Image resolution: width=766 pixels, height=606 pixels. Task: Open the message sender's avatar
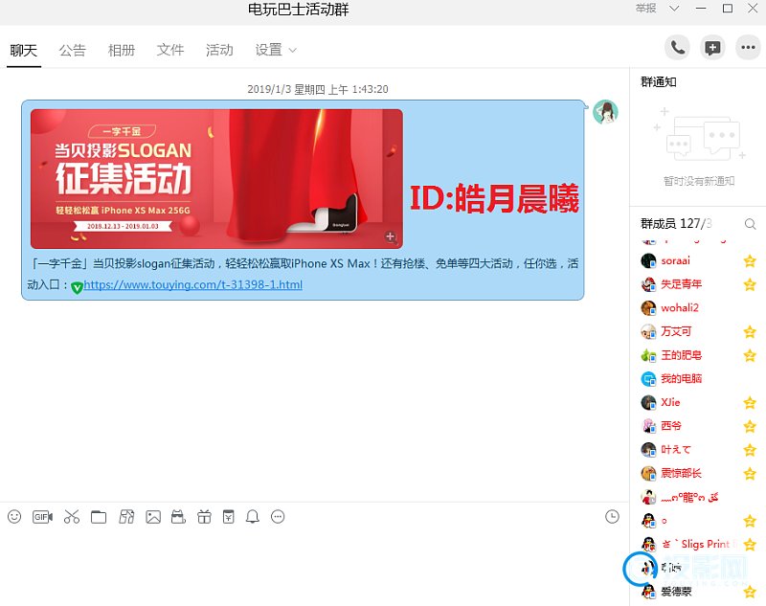(605, 112)
